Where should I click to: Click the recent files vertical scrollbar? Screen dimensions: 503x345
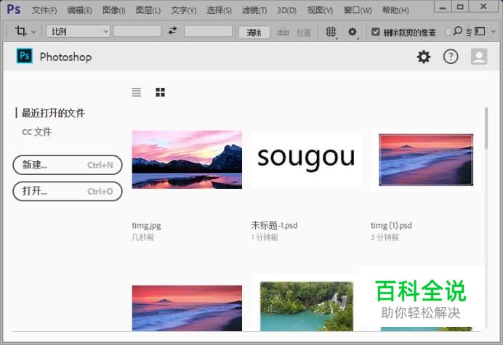pos(486,129)
